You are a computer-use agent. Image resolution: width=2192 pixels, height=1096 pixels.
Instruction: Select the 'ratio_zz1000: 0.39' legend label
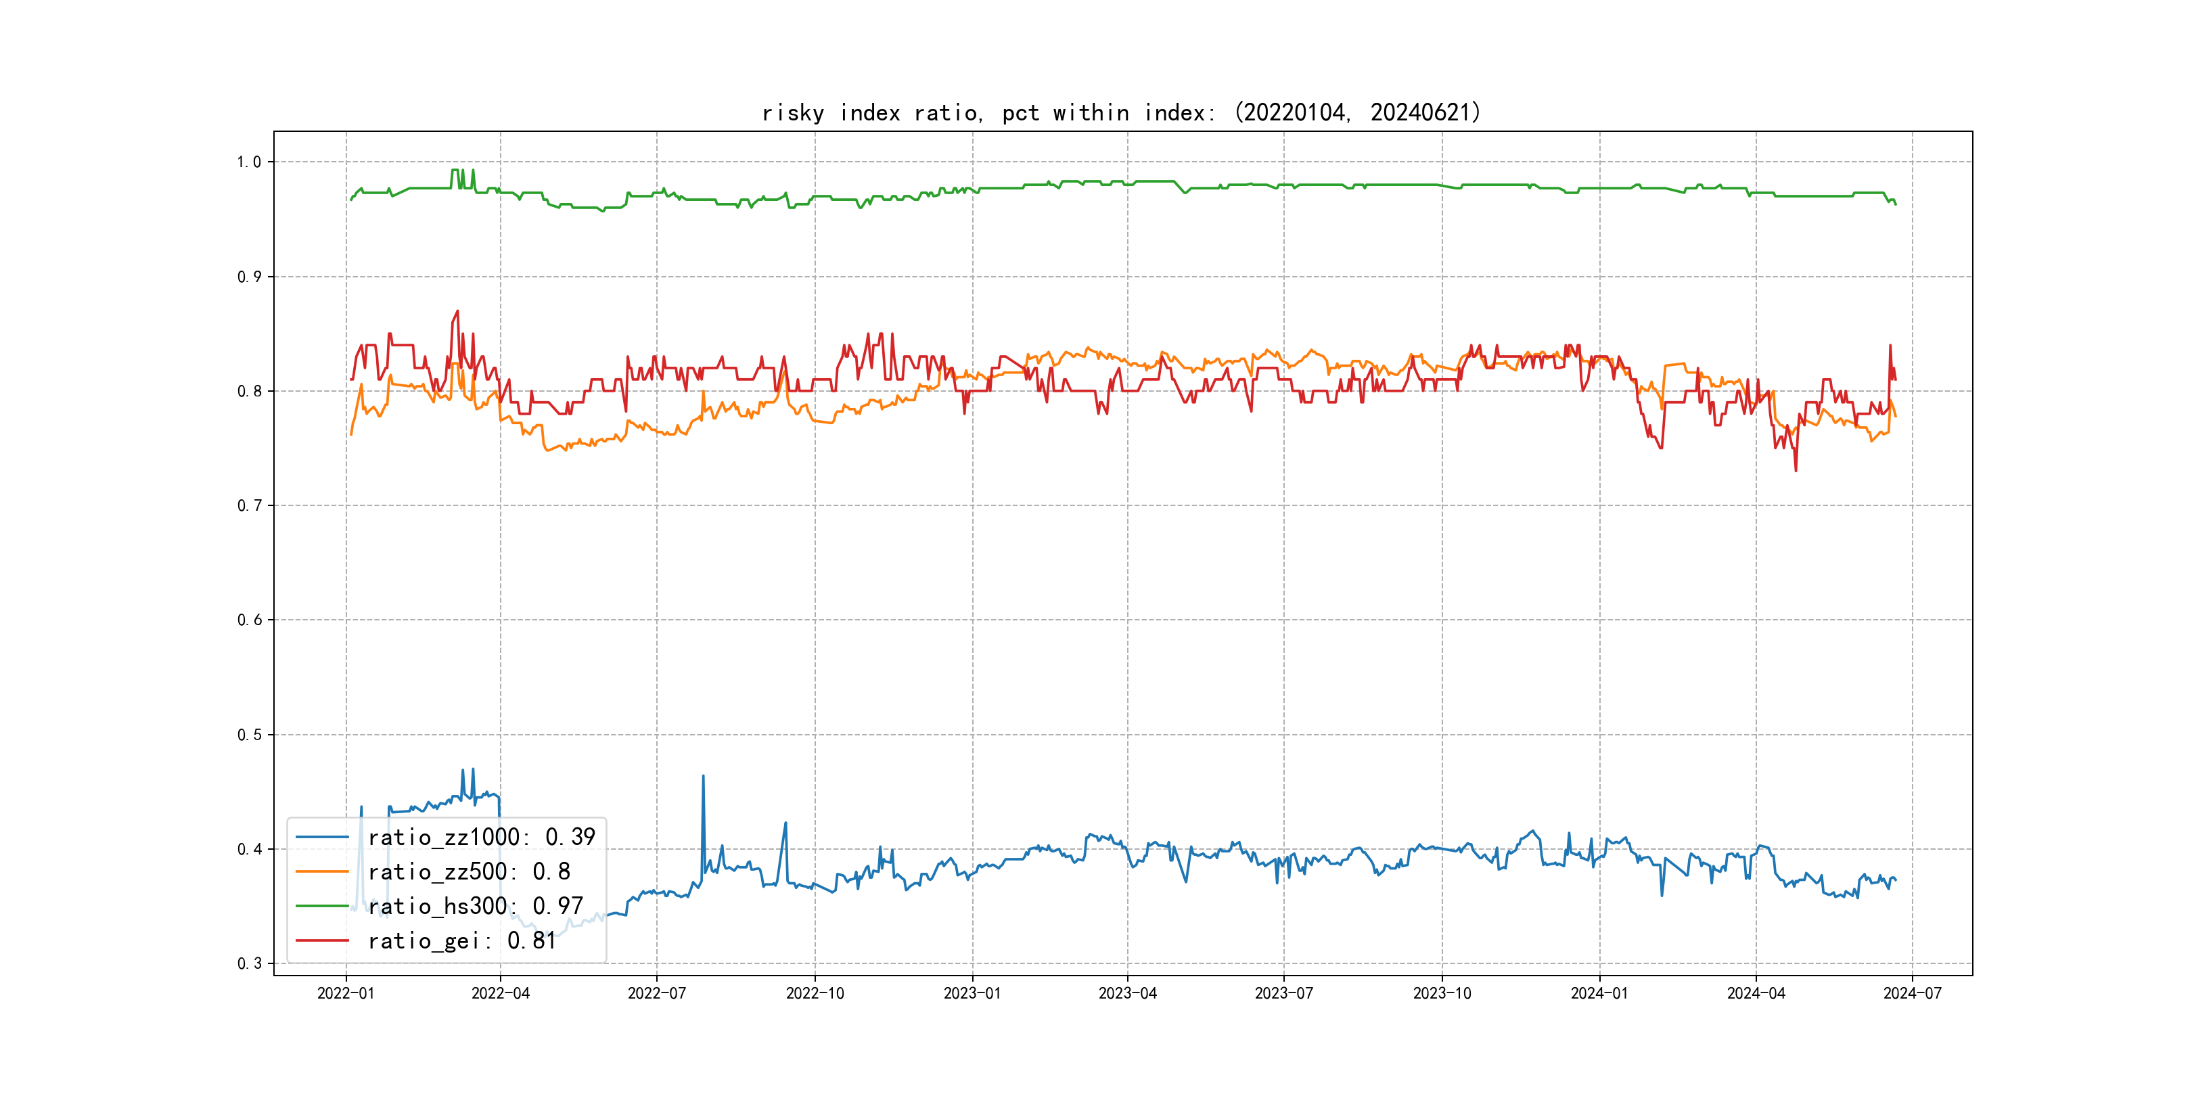tap(482, 838)
